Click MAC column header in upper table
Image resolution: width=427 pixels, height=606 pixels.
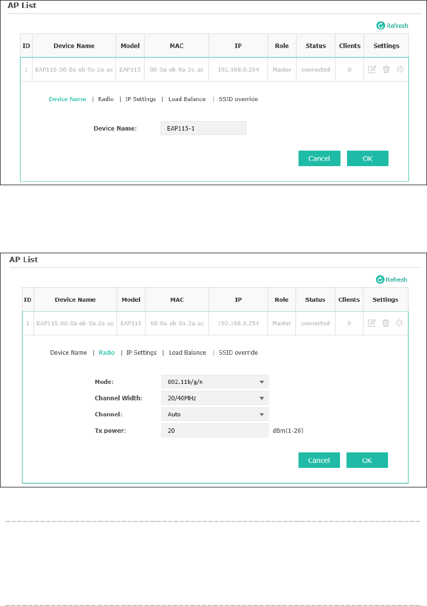click(x=176, y=46)
